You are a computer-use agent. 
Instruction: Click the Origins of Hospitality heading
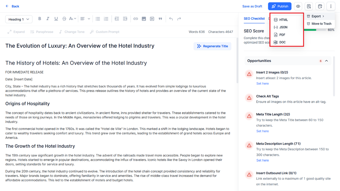(28, 104)
